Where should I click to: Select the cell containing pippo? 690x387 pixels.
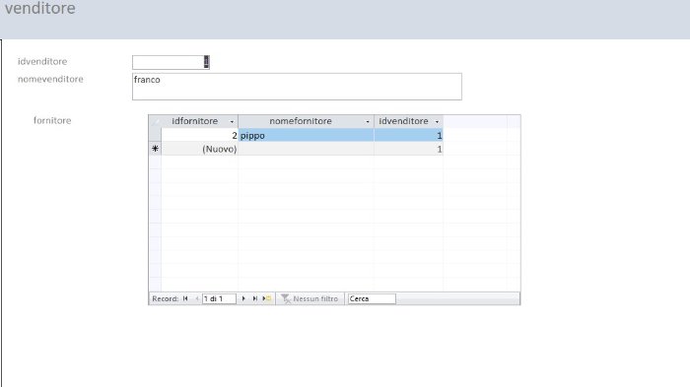306,136
